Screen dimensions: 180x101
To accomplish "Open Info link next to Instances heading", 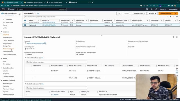I will click(x=38, y=14).
